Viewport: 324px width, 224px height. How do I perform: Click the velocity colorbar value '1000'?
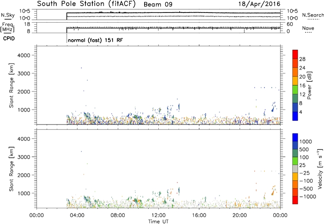click(305, 142)
